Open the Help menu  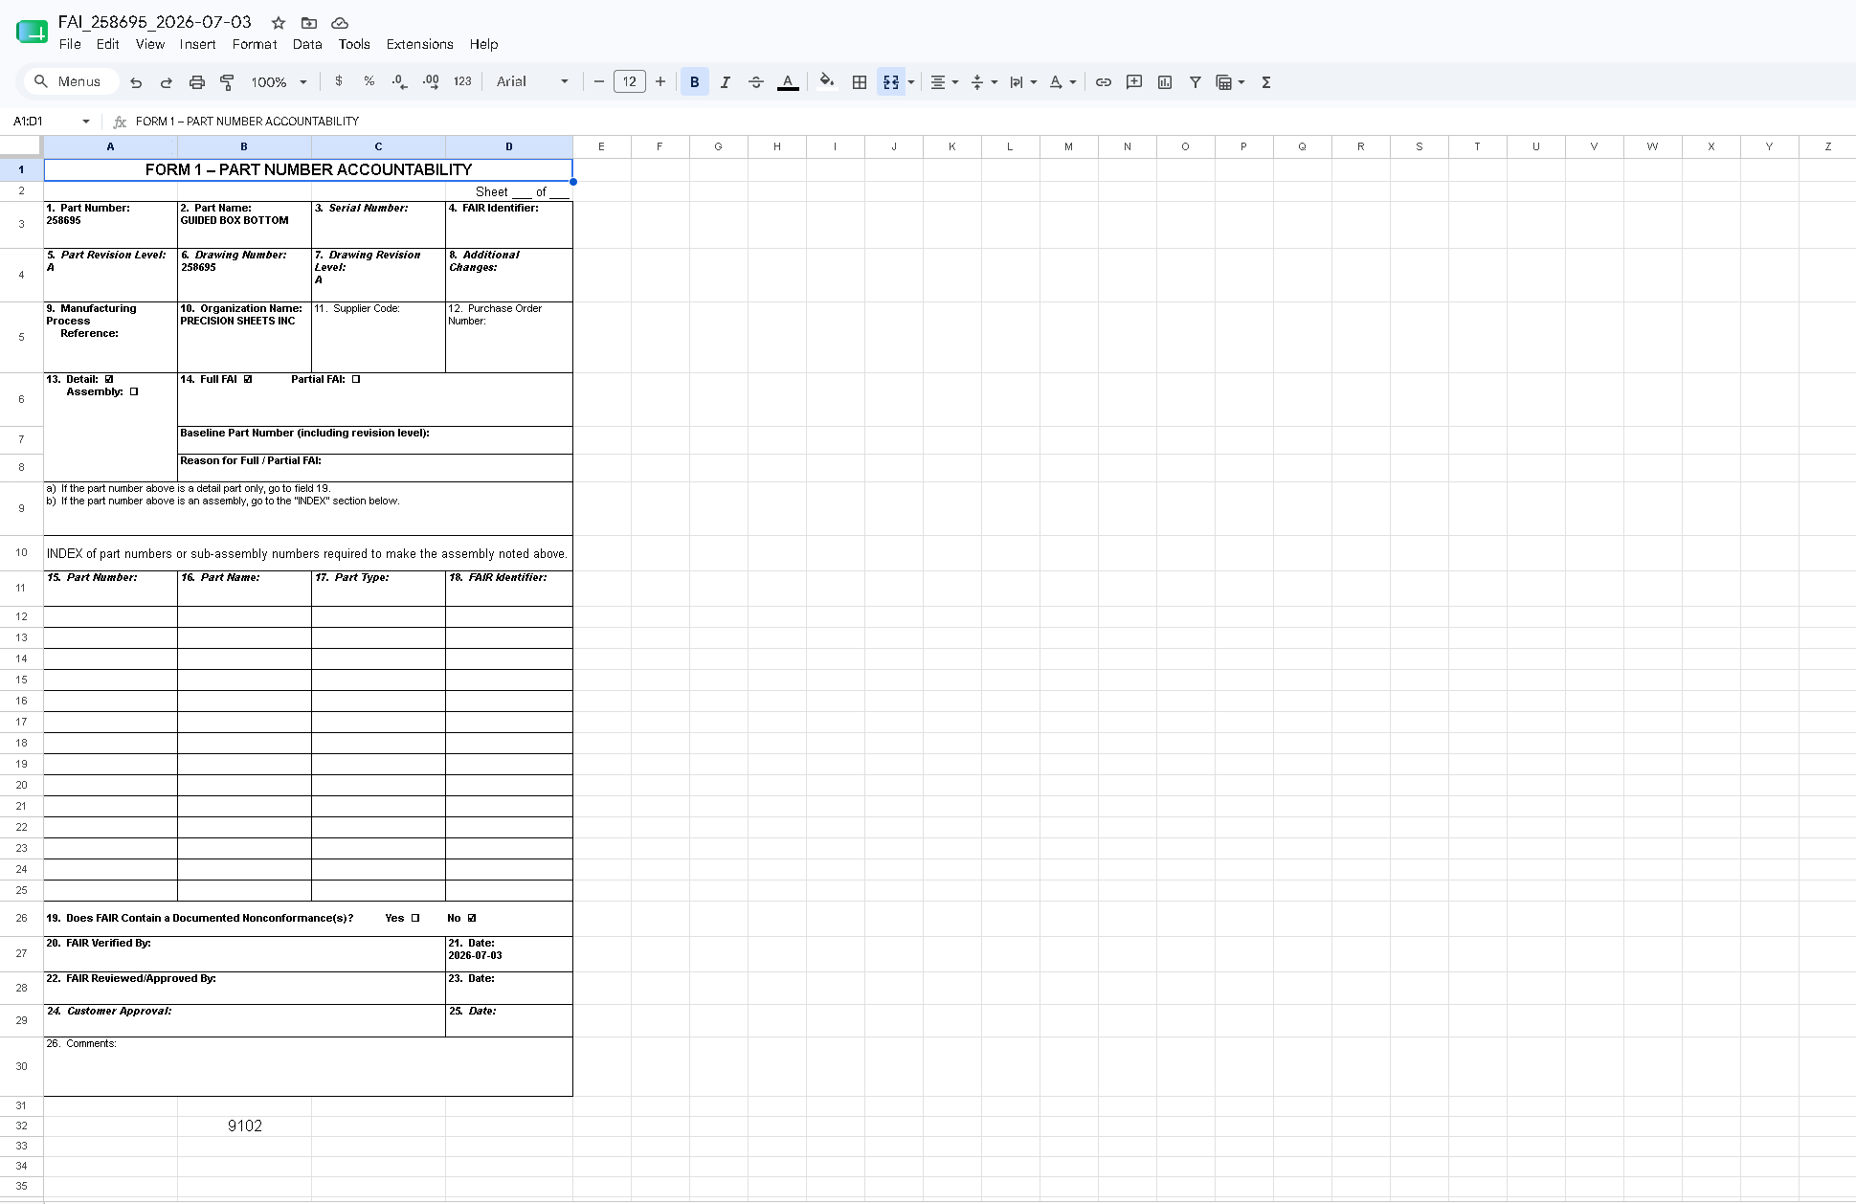[484, 44]
